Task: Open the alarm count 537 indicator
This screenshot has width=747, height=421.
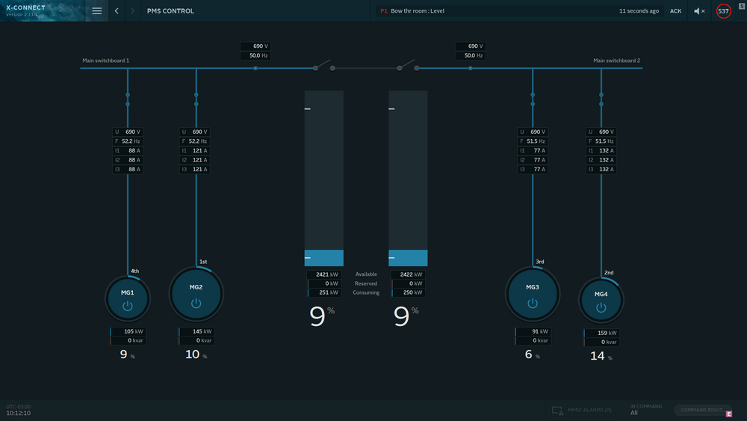Action: 723,11
